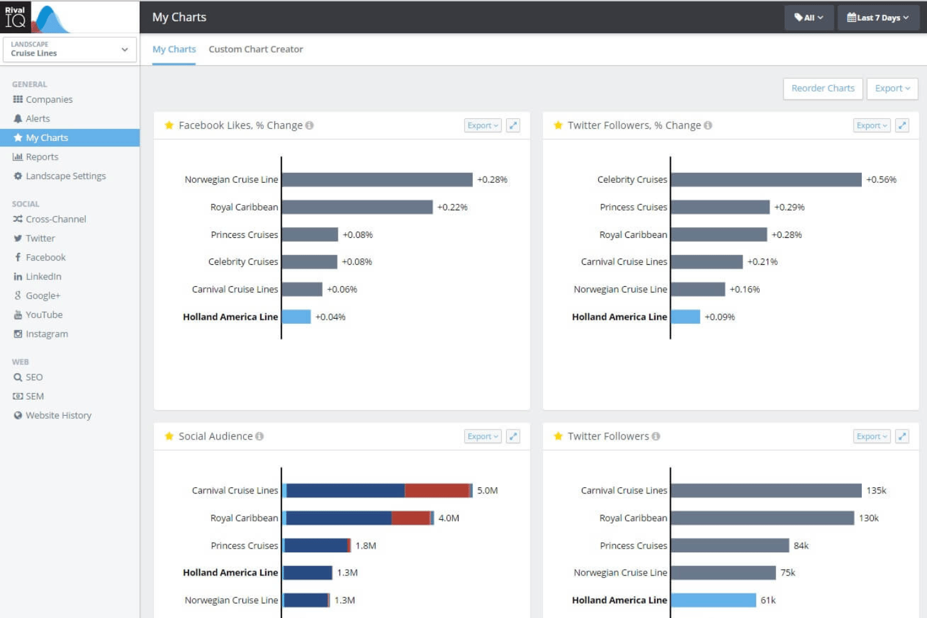927x618 pixels.
Task: Expand Twitter Followers % Change chart fullscreen
Action: [902, 125]
